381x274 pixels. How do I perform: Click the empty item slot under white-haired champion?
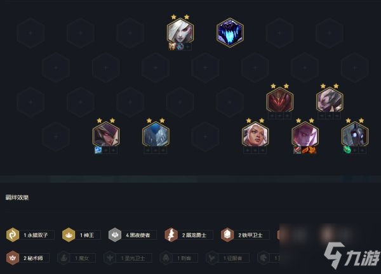click(x=187, y=46)
